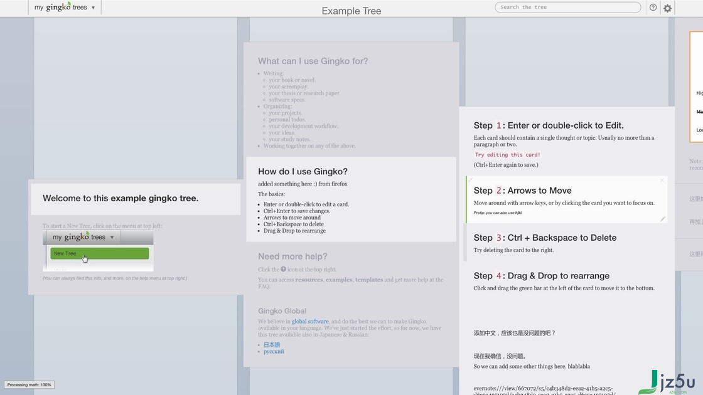Open the settings gear icon
Image resolution: width=703 pixels, height=395 pixels.
click(x=668, y=8)
